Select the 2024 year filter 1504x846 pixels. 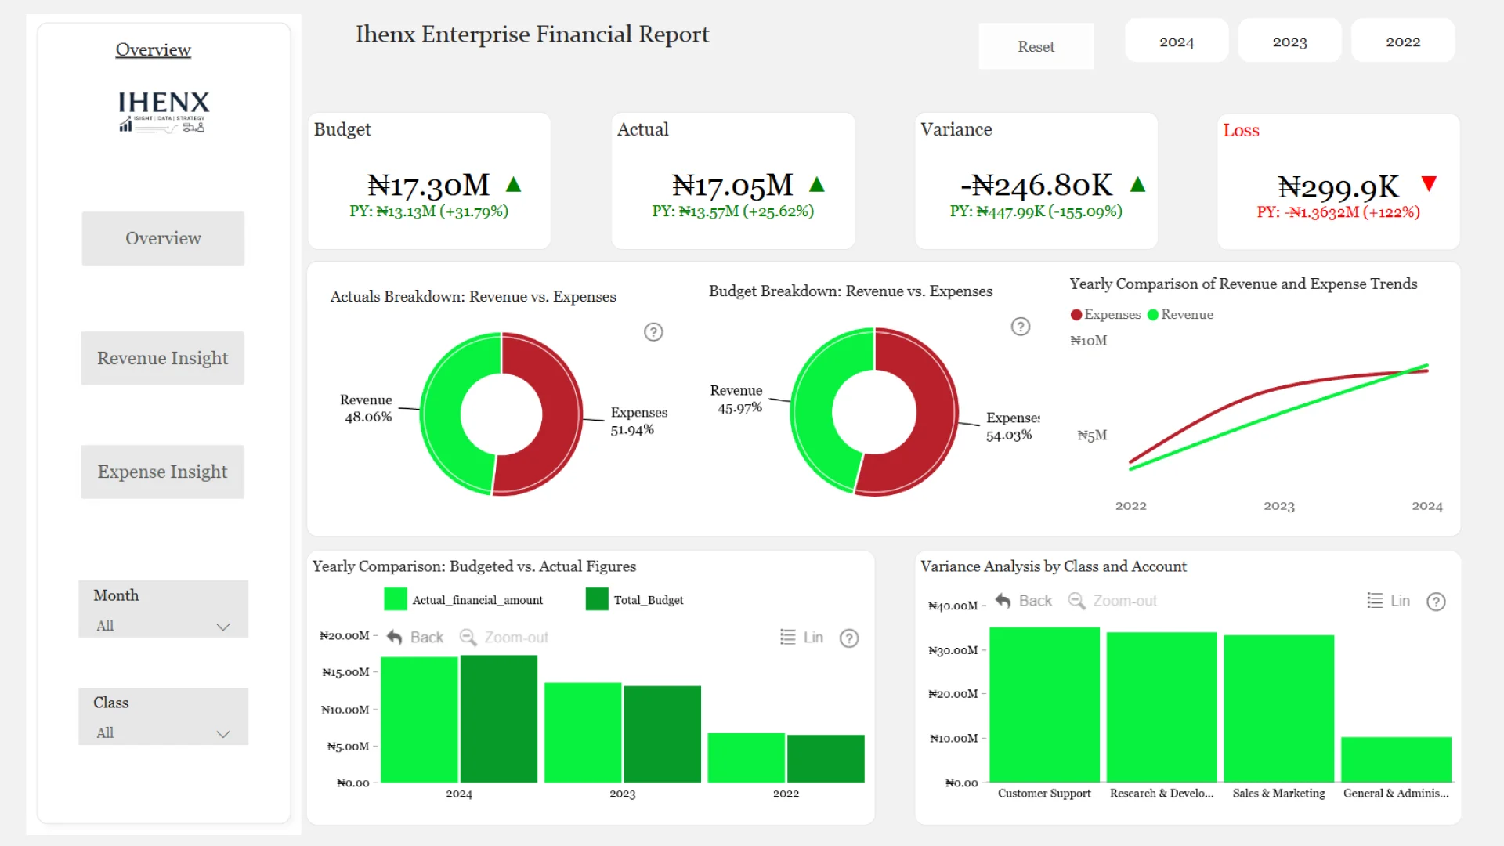point(1177,42)
